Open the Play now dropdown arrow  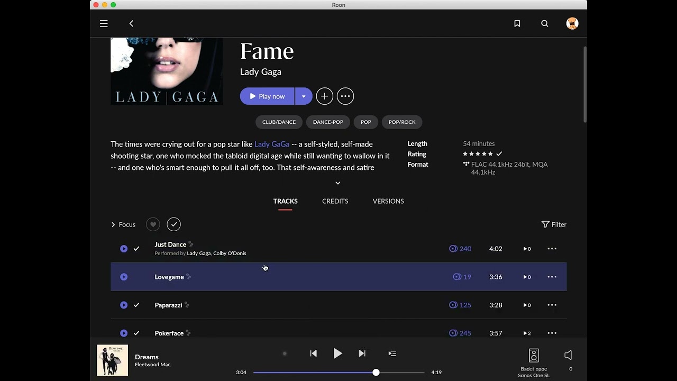[304, 96]
